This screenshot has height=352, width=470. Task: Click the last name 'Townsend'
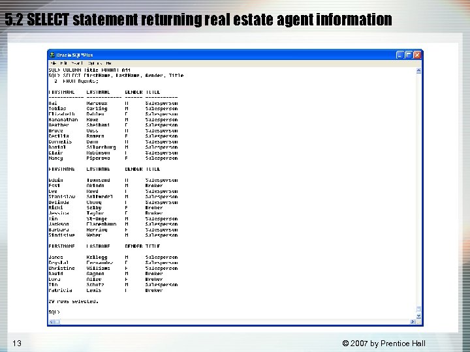point(99,180)
